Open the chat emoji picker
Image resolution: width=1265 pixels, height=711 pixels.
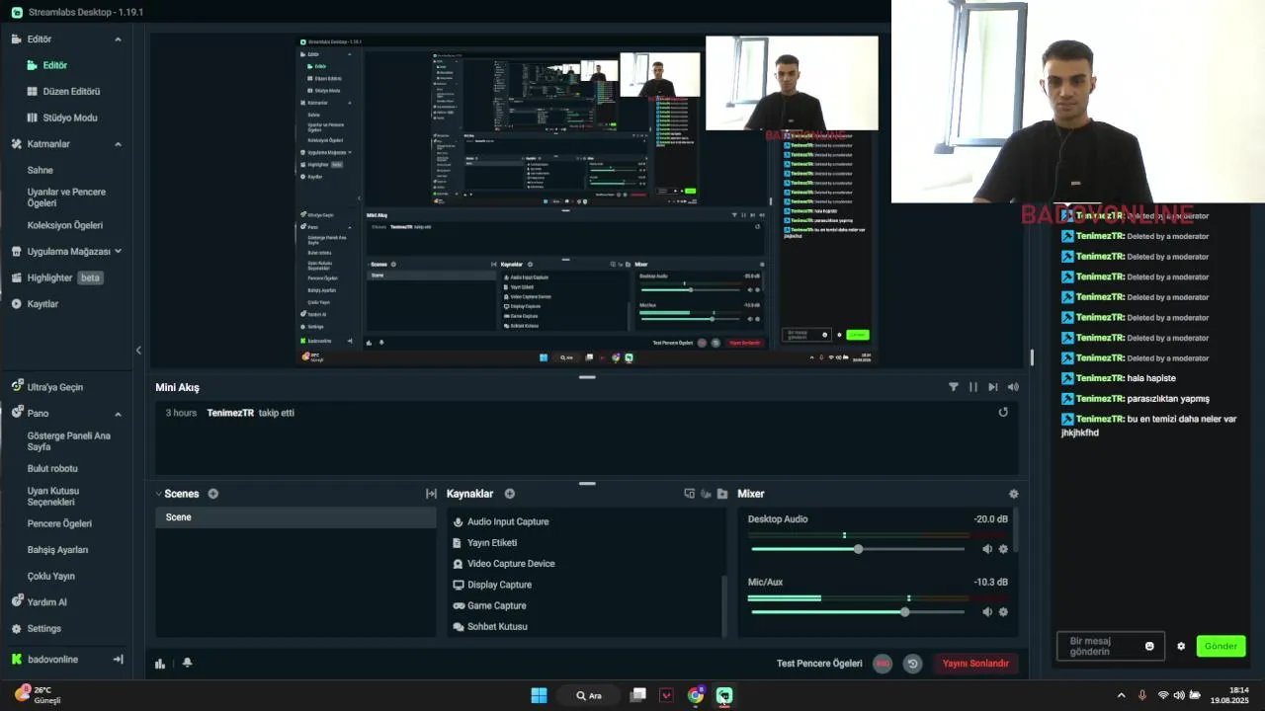(x=1149, y=646)
